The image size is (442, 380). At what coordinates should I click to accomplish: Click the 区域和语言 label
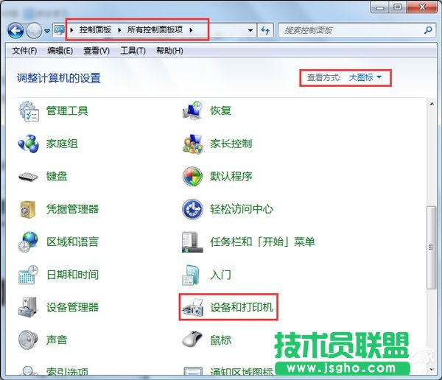pos(72,242)
